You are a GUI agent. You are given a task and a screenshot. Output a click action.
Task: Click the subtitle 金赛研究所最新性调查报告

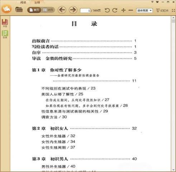point(78,76)
